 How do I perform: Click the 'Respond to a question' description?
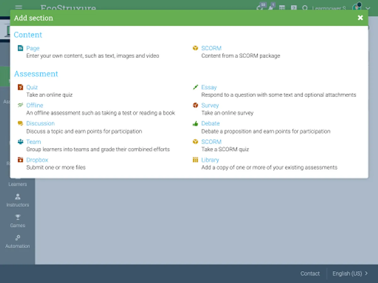click(279, 95)
